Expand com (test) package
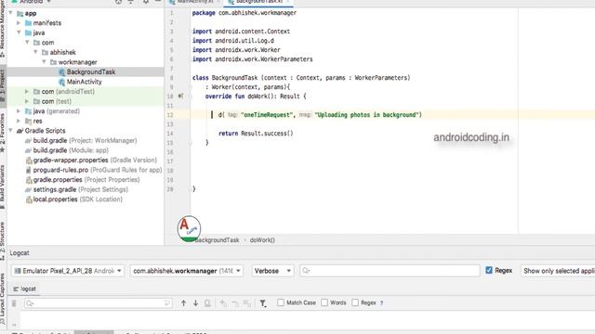This screenshot has width=595, height=334. coord(27,101)
